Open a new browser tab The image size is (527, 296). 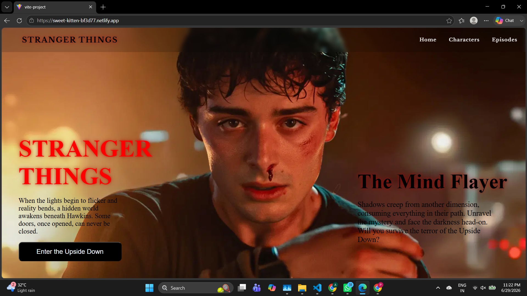(103, 7)
